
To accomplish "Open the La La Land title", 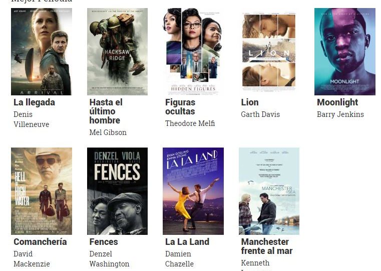I will (x=187, y=242).
